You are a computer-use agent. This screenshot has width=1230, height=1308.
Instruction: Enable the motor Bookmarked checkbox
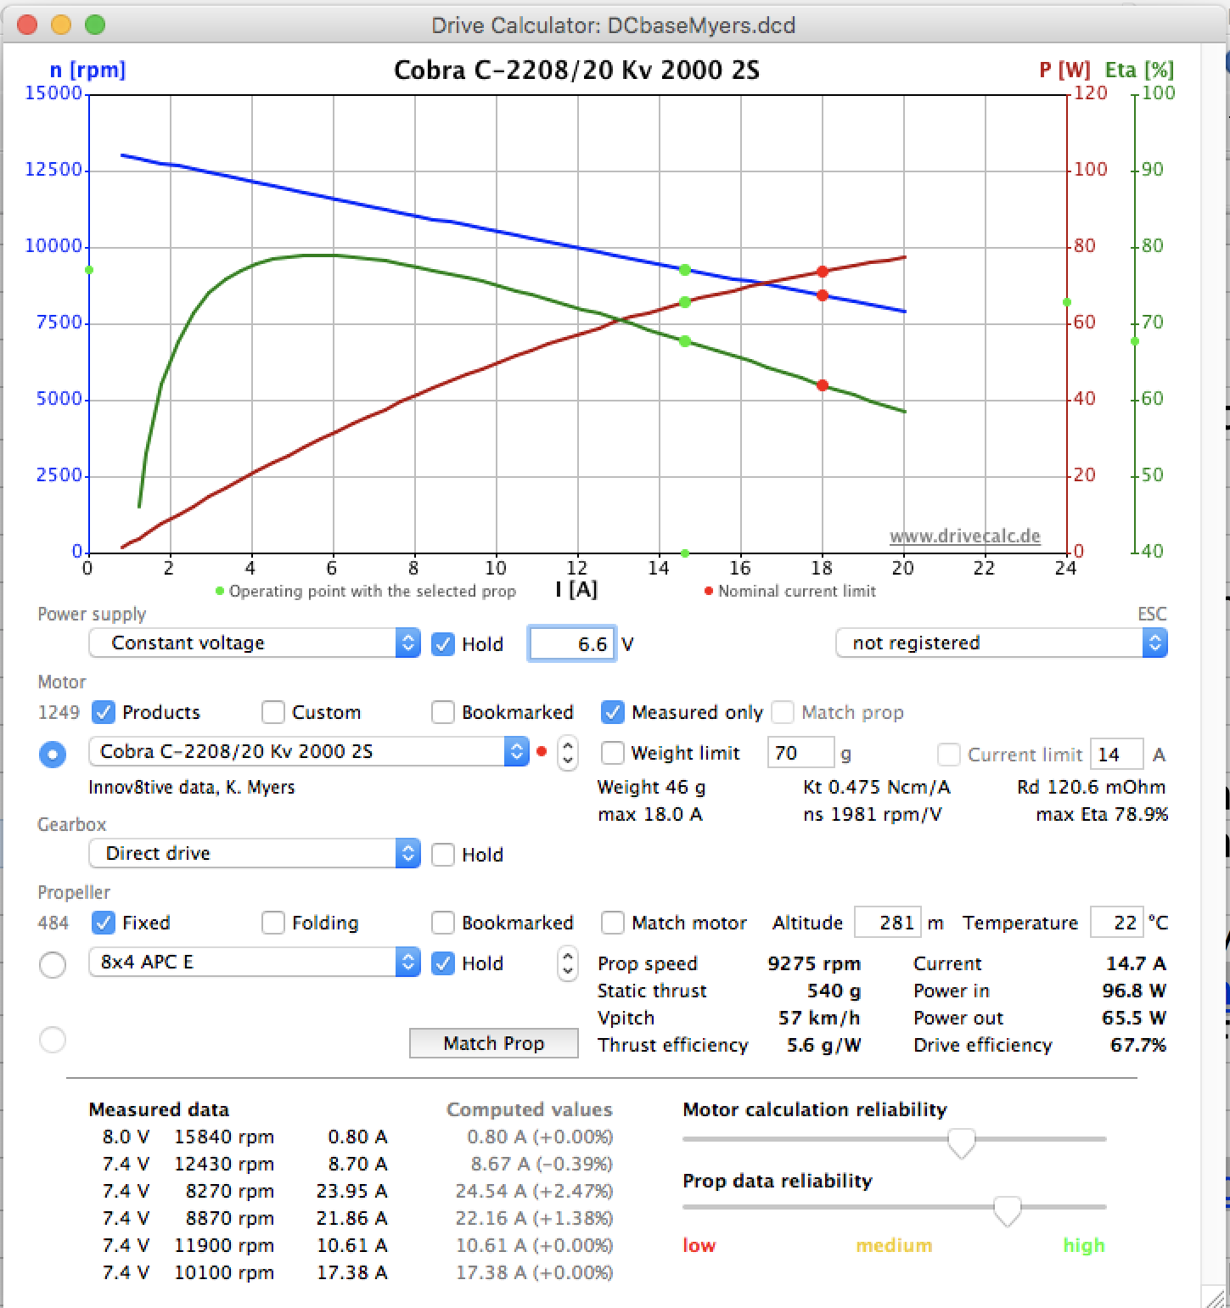click(x=443, y=712)
